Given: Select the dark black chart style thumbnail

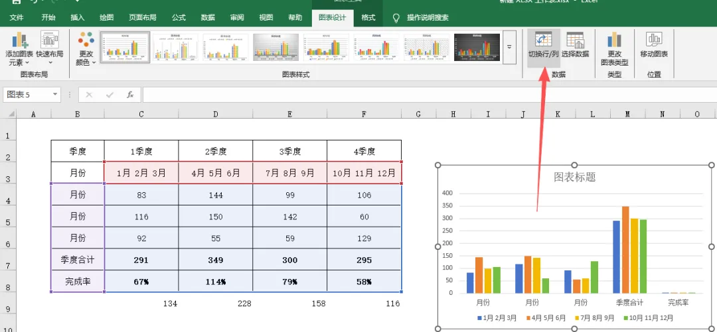Looking at the screenshot, I should [x=477, y=48].
